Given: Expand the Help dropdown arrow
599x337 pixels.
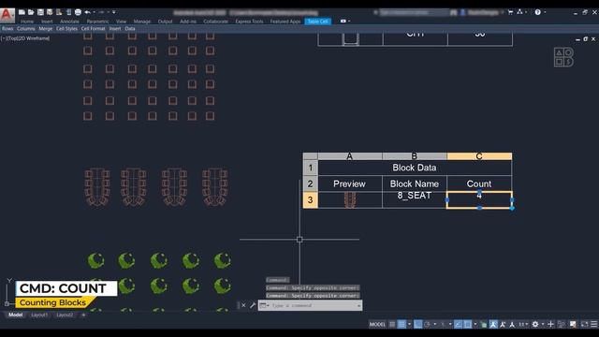Looking at the screenshot, I should coord(545,12).
